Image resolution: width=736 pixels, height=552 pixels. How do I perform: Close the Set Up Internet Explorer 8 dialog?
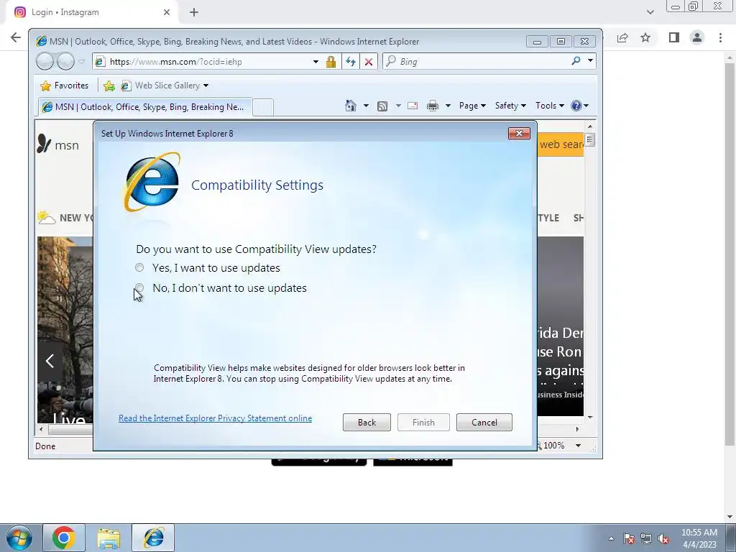519,133
